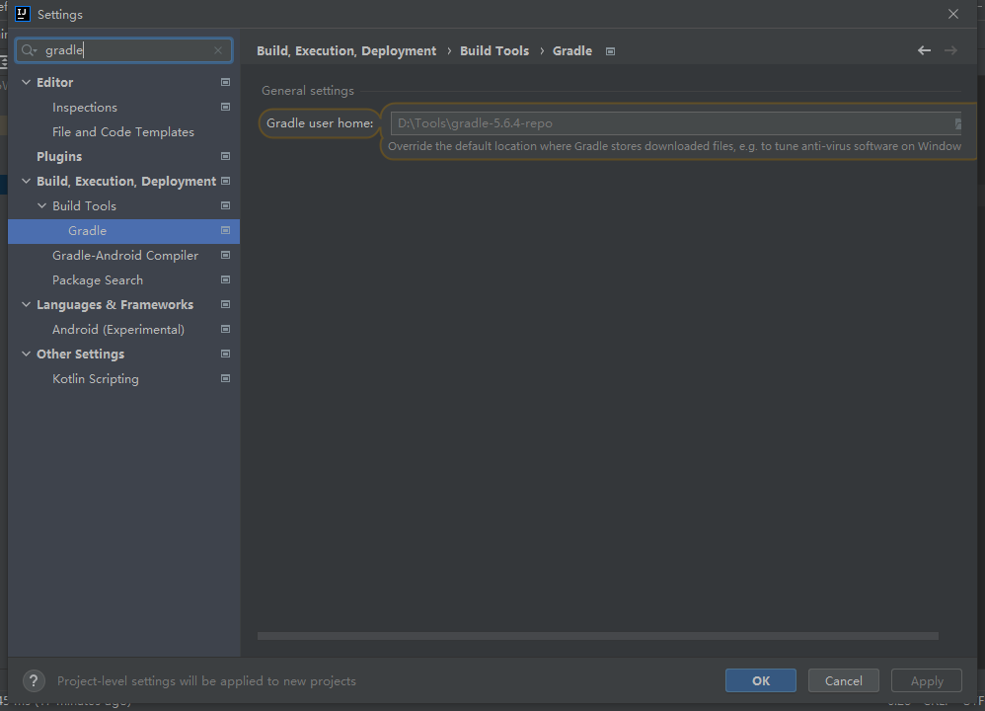
Task: Collapse the Languages & Frameworks section
Action: tap(26, 305)
